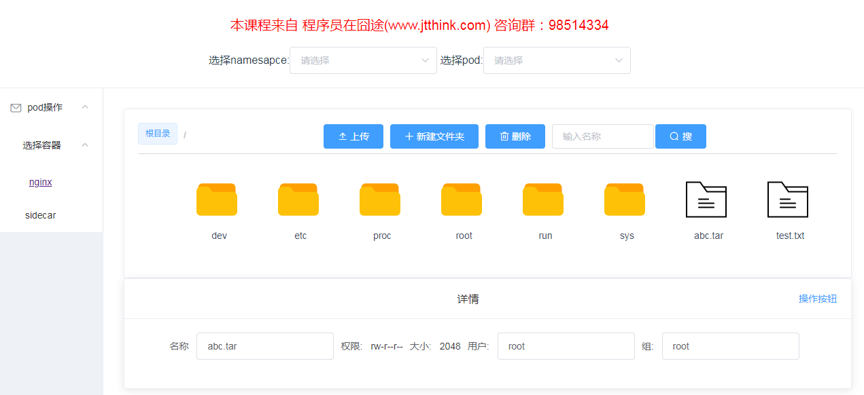The image size is (864, 395).
Task: Click the 操作按钮 link
Action: 818,299
